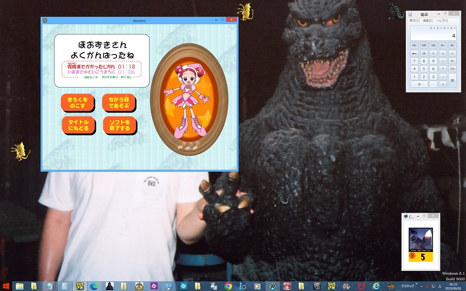Open the Windows Start button
466x291 pixels.
[x=6, y=286]
